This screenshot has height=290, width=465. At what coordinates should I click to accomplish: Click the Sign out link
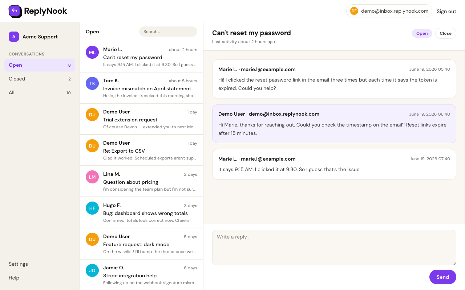click(x=446, y=11)
